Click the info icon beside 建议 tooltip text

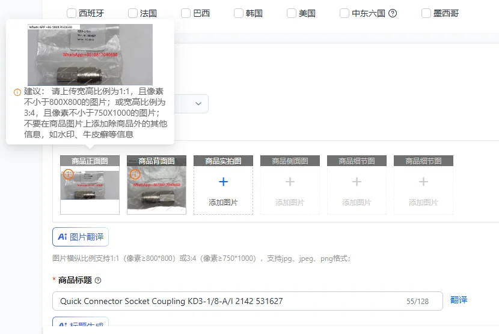pyautogui.click(x=17, y=92)
